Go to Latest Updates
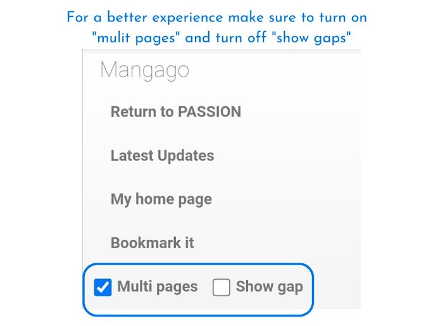The width and height of the screenshot is (443, 326). coord(162,156)
